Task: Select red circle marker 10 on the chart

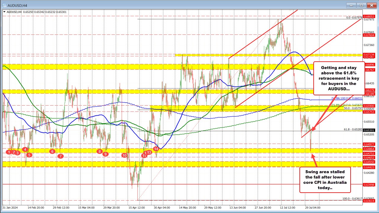Action: 124,155
